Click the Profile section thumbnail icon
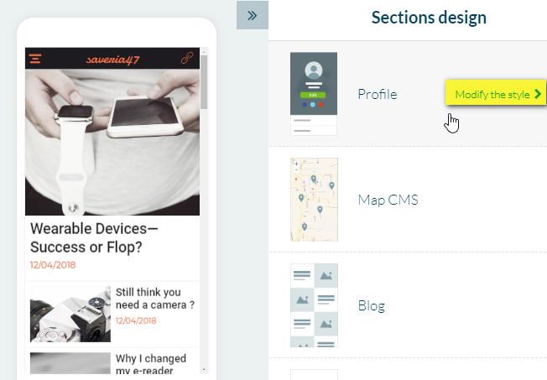The height and width of the screenshot is (380, 547). click(x=314, y=93)
